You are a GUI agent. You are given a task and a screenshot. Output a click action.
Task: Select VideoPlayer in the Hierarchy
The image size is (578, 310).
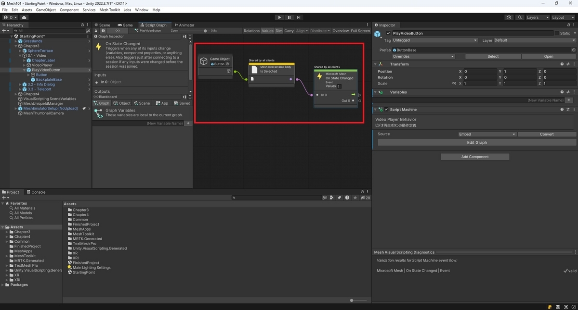coord(42,65)
